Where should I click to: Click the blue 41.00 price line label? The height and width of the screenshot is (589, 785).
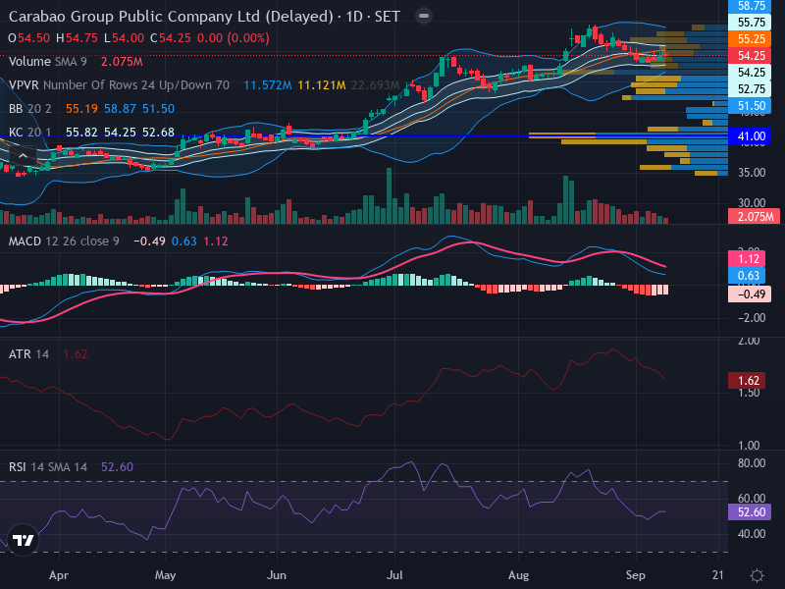click(x=751, y=136)
